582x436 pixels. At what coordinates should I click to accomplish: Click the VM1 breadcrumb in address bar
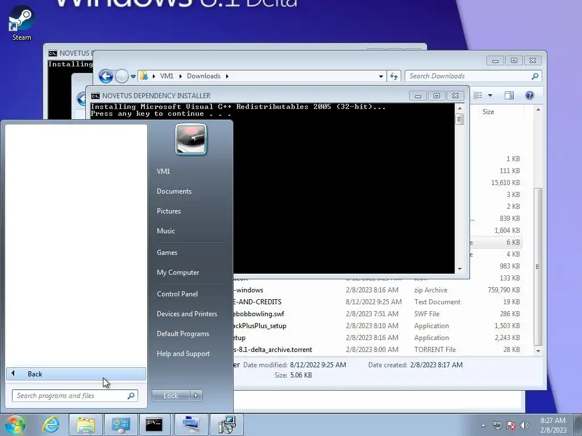167,76
